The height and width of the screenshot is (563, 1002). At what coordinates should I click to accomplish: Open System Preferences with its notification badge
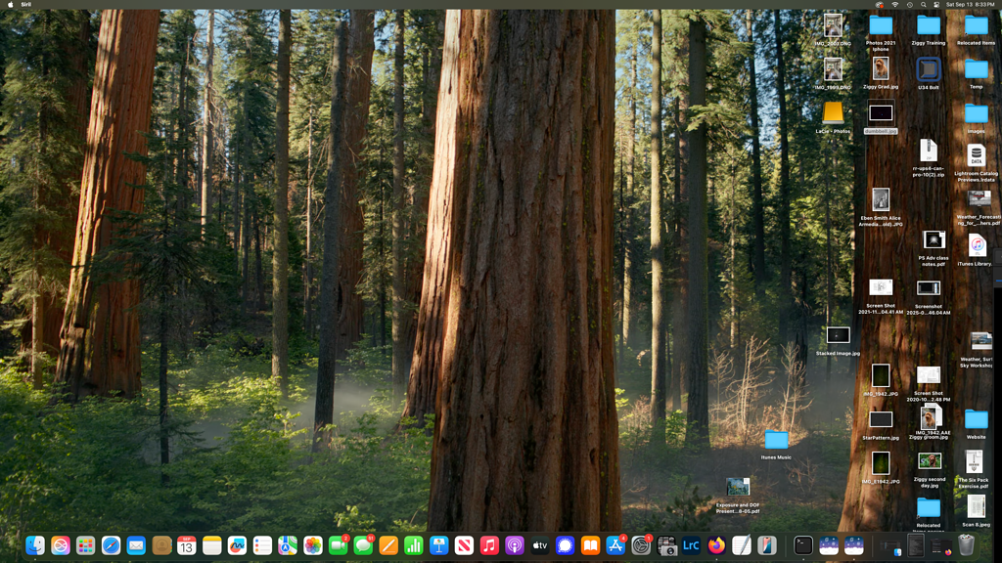(639, 545)
